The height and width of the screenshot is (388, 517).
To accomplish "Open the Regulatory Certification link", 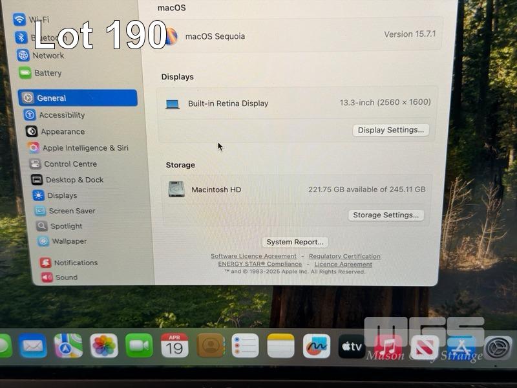I will tap(344, 256).
